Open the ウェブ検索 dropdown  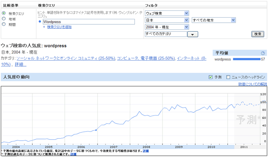167,13
